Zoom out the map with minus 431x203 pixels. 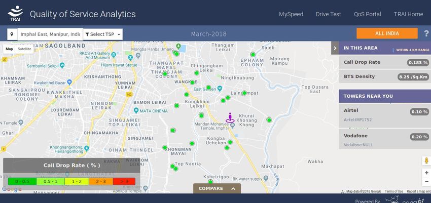(426, 182)
